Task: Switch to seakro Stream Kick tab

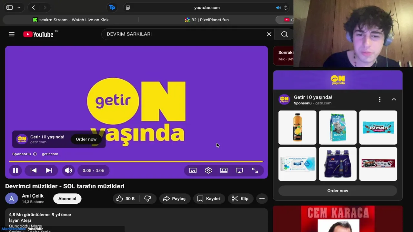Action: coord(71,20)
